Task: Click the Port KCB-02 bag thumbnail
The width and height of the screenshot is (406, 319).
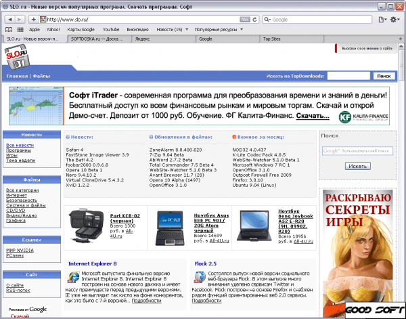Action: tap(87, 226)
